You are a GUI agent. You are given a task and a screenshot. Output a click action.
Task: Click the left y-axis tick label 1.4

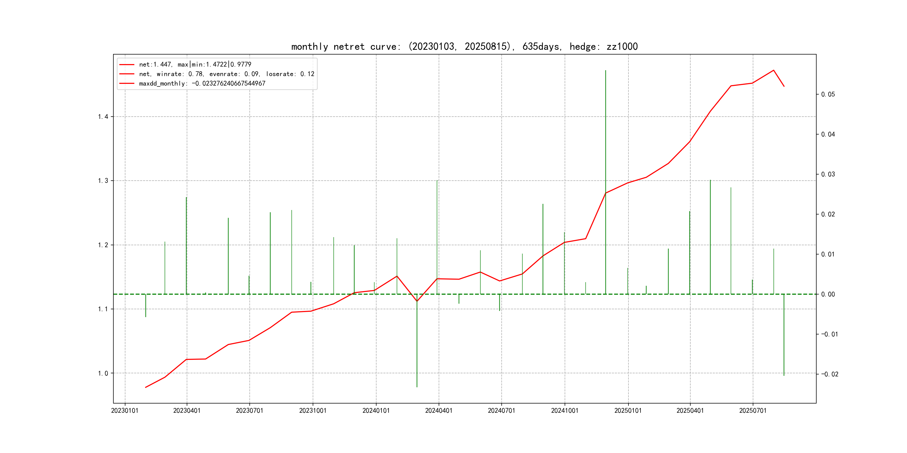click(103, 117)
